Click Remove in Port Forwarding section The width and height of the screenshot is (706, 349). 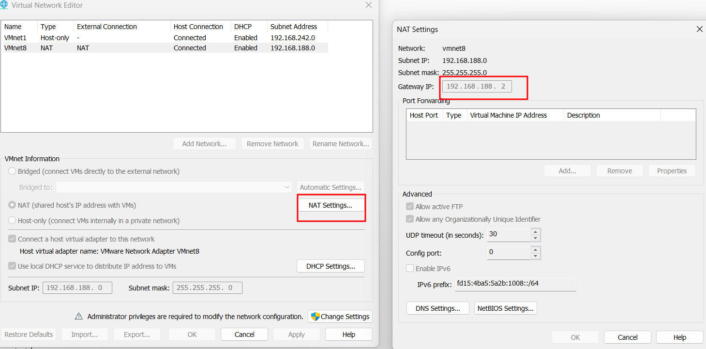pos(620,171)
